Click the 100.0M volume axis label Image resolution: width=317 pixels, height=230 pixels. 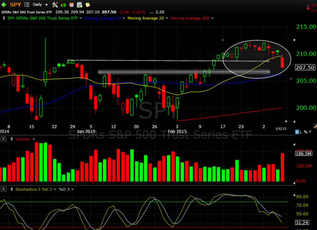(304, 166)
